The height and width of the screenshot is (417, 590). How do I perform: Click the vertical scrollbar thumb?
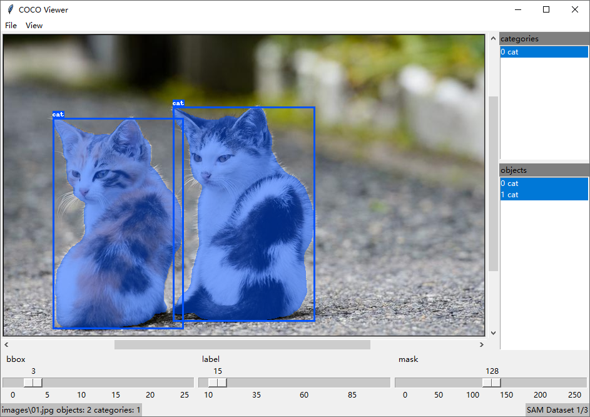493,184
